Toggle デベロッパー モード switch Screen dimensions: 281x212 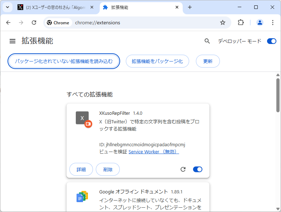271,41
